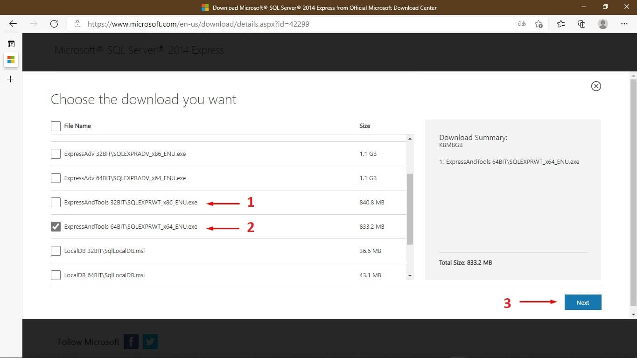Click the 1.1 GB size of ExpressAdv 32BIT
This screenshot has height=358, width=637.
pyautogui.click(x=368, y=154)
